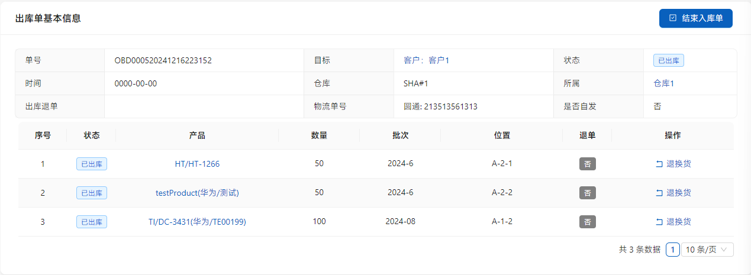Click return icon for testProduct row

click(659, 193)
